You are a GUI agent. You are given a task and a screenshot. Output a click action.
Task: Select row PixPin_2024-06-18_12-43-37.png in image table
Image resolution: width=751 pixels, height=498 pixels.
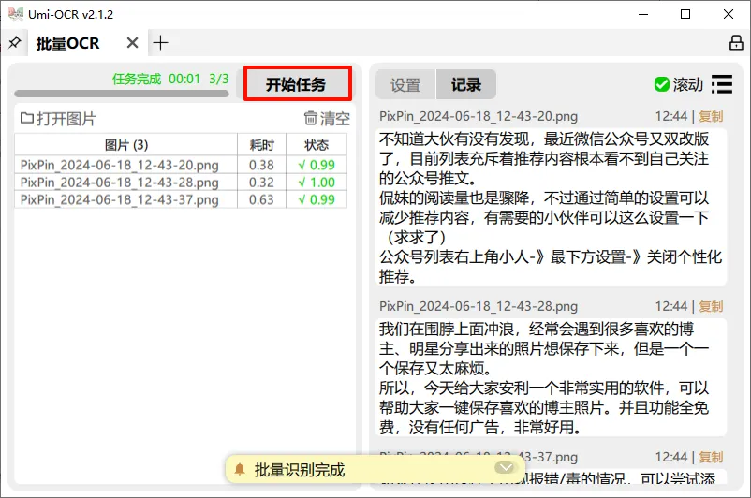(181, 199)
